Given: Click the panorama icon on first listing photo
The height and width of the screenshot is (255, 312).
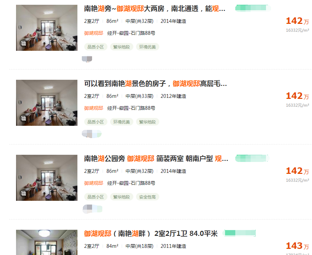Looking at the screenshot, I should [x=24, y=43].
